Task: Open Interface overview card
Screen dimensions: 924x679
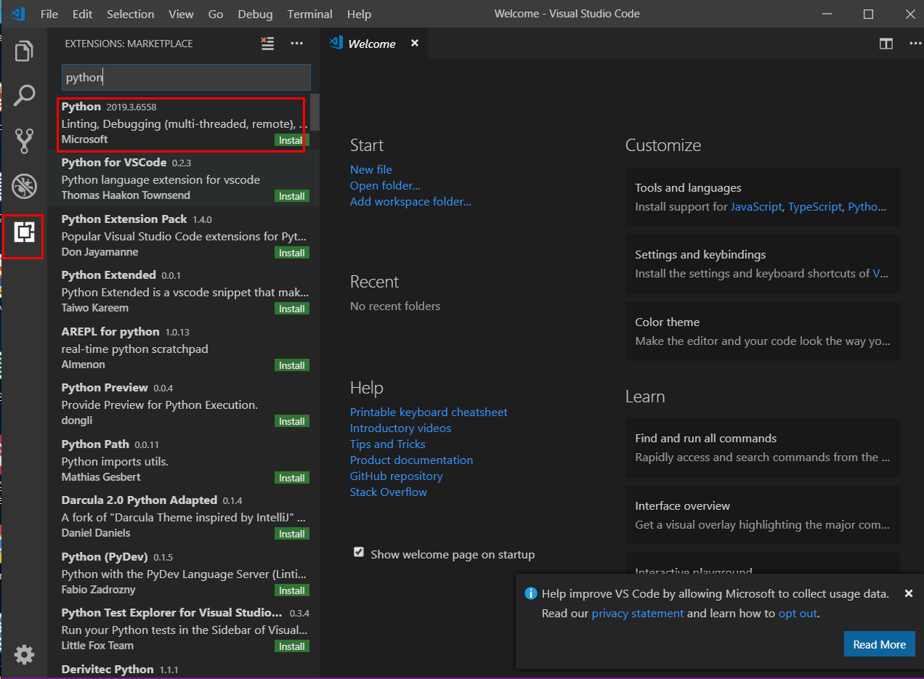Action: [x=763, y=515]
